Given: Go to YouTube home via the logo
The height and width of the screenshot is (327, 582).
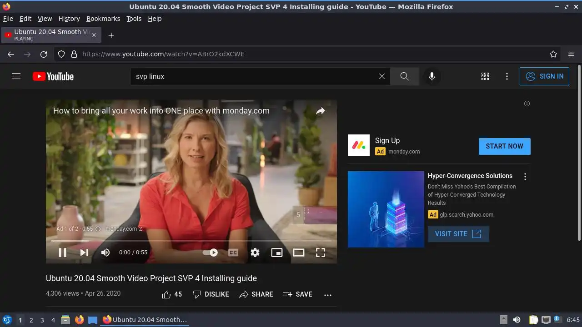Looking at the screenshot, I should pos(53,76).
